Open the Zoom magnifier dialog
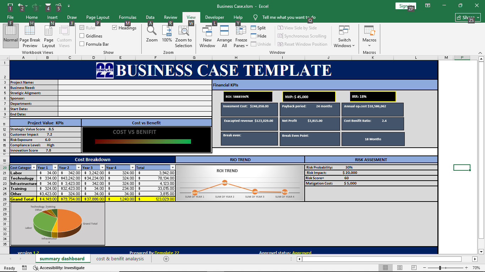Viewport: 485px width, 272px height. tap(152, 35)
